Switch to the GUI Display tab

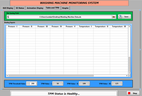[x=8, y=8]
